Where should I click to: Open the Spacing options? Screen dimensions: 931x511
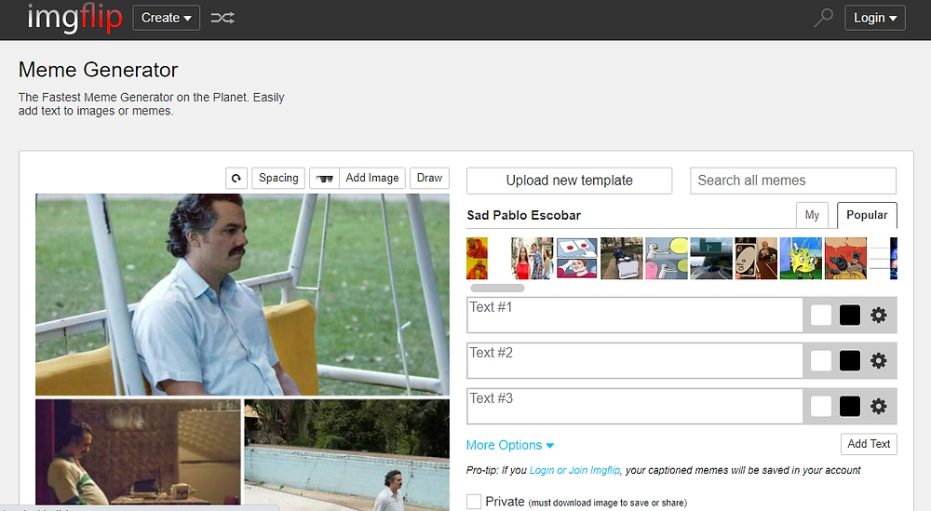[278, 178]
